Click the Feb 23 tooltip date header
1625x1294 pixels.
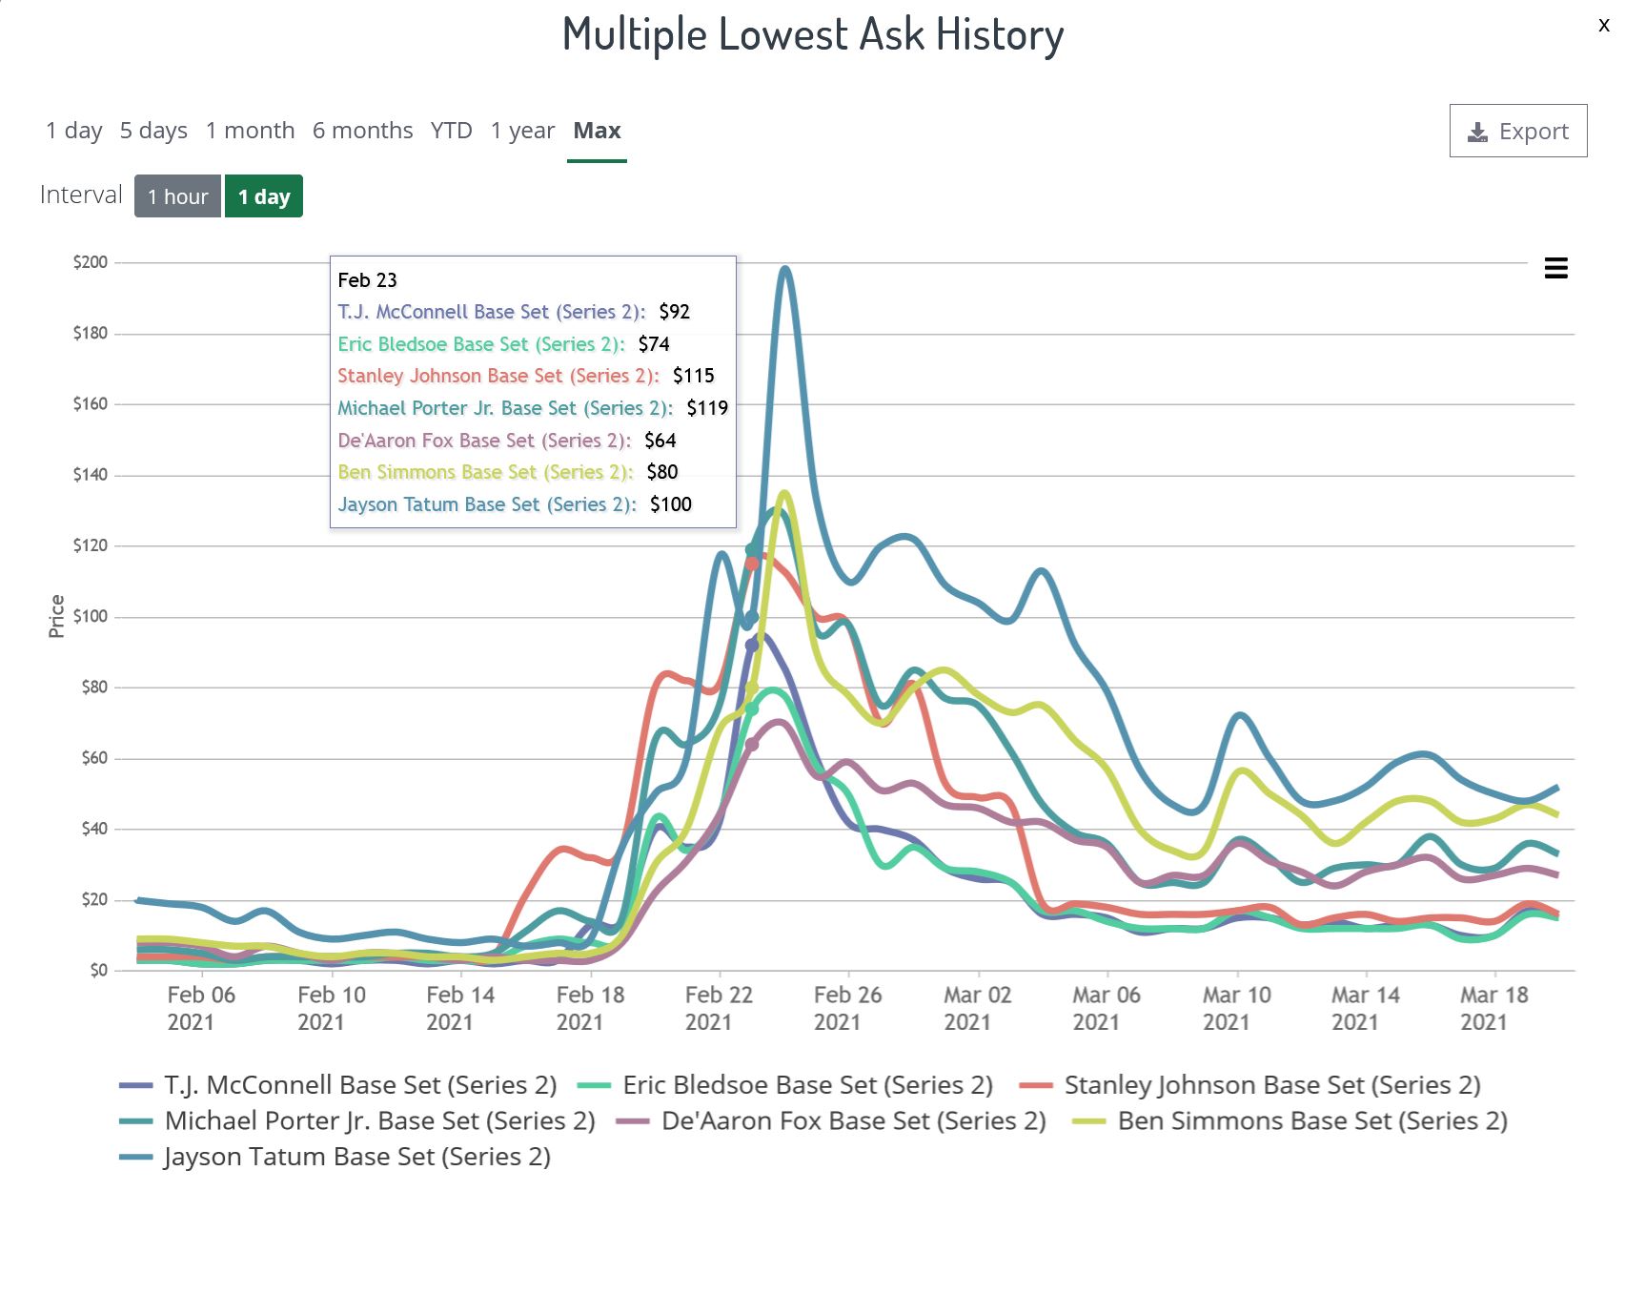point(367,280)
